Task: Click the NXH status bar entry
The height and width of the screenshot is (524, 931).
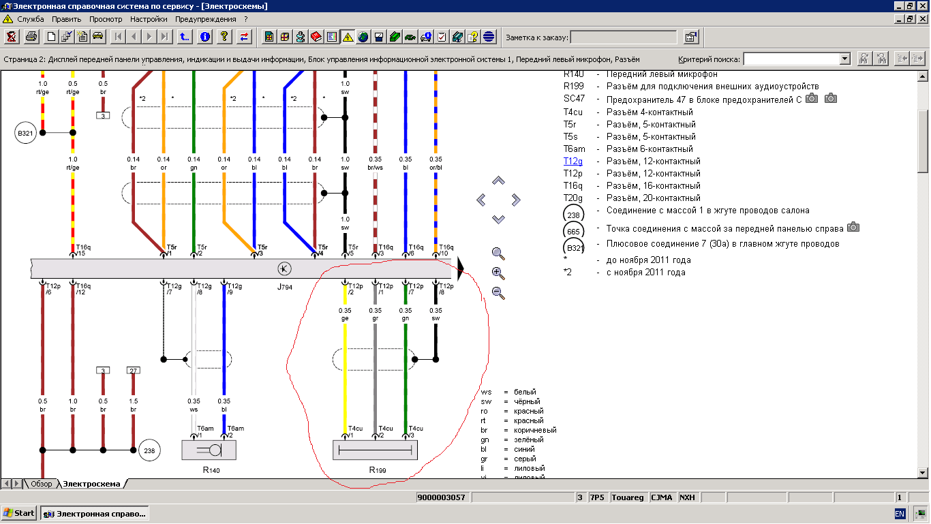Action: coord(687,497)
